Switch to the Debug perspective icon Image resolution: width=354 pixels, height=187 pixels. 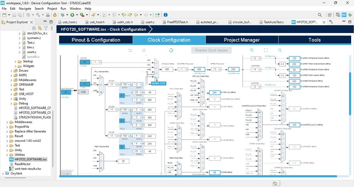350,15
